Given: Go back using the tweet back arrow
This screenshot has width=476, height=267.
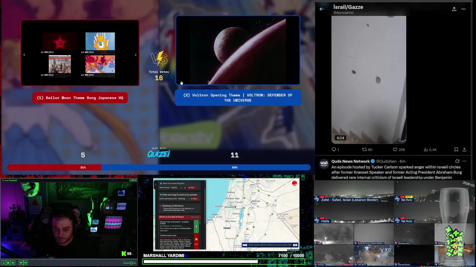Looking at the screenshot, I should click(322, 9).
